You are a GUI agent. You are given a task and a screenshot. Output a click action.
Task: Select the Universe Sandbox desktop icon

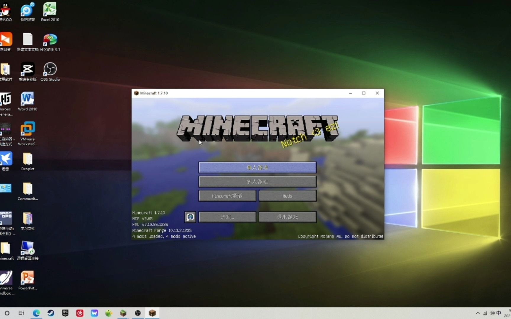coord(6,283)
